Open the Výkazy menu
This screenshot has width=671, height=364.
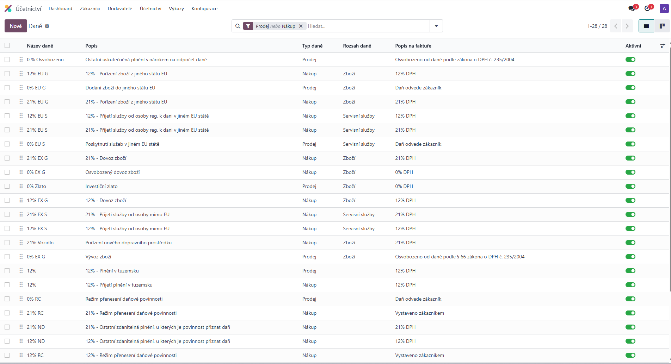(x=176, y=8)
